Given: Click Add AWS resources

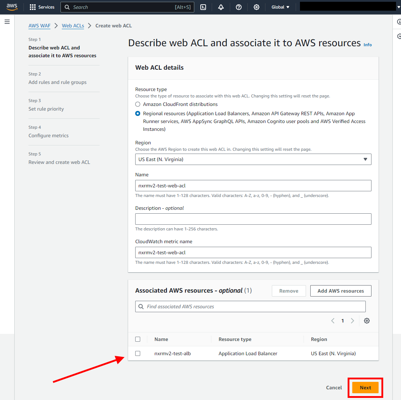Looking at the screenshot, I should (341, 290).
